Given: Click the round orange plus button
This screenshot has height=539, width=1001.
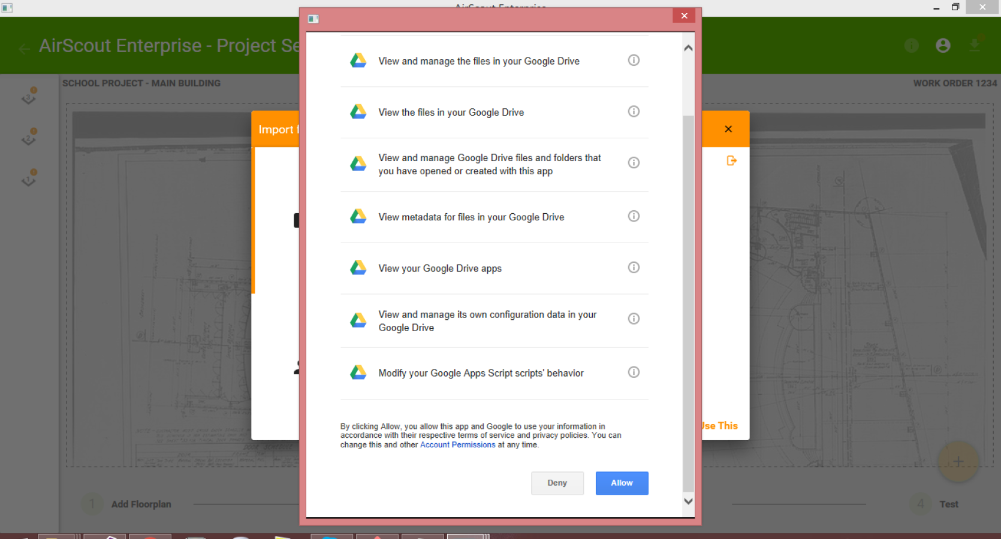Looking at the screenshot, I should tap(958, 462).
